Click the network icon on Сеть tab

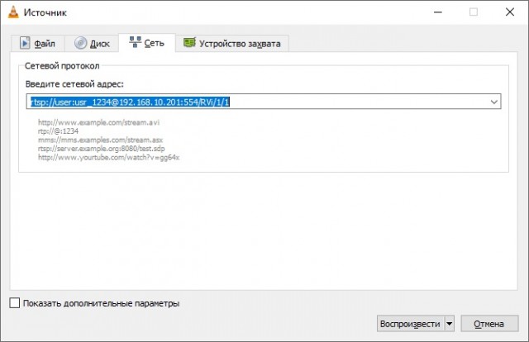coord(133,43)
